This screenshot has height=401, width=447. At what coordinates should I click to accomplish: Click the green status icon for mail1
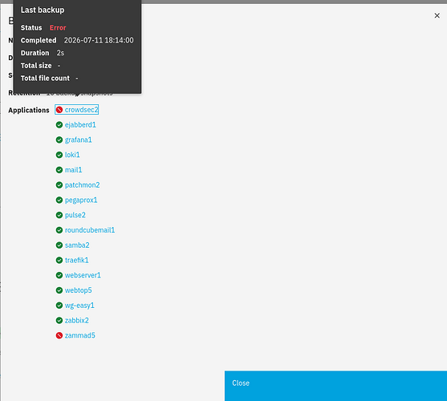pos(59,170)
